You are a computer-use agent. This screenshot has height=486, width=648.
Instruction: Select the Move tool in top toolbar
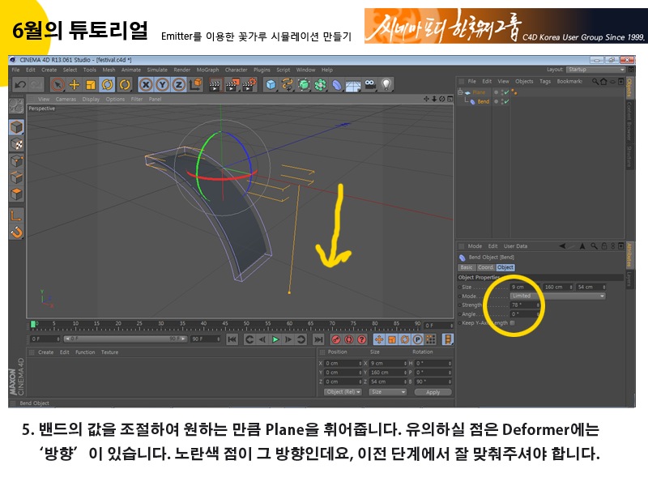75,85
